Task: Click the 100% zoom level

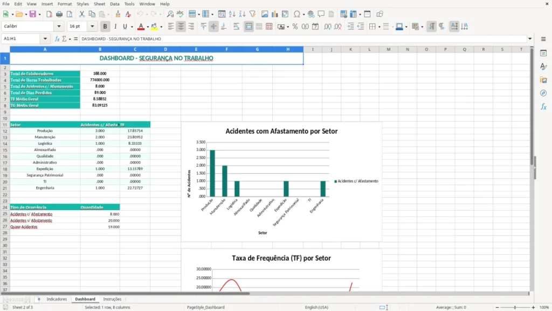Action: (x=544, y=307)
